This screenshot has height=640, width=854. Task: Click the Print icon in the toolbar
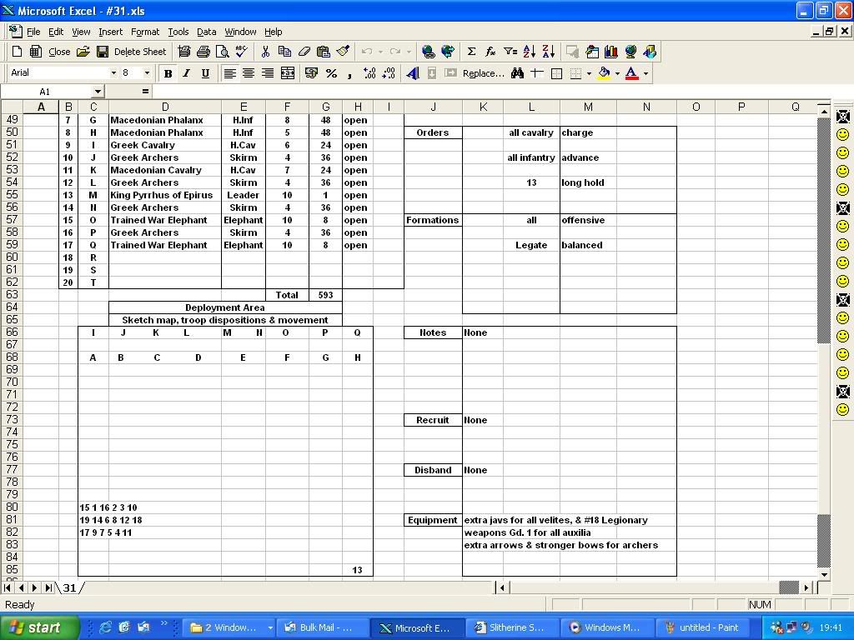203,52
